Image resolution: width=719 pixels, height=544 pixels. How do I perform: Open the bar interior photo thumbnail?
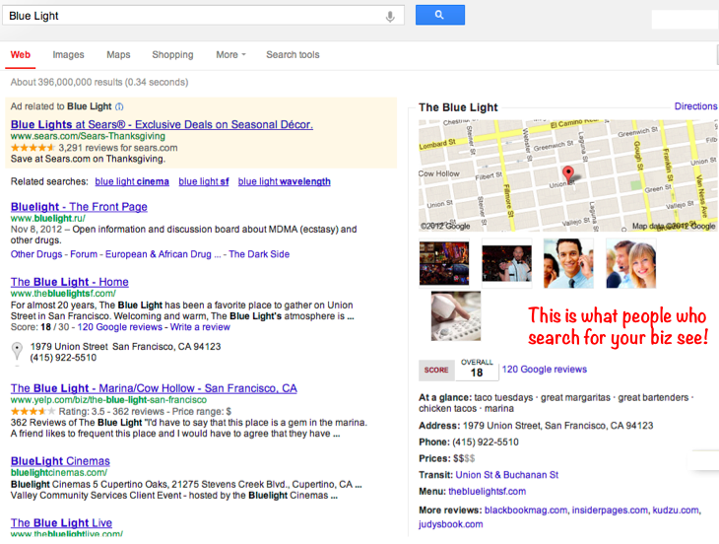444,263
